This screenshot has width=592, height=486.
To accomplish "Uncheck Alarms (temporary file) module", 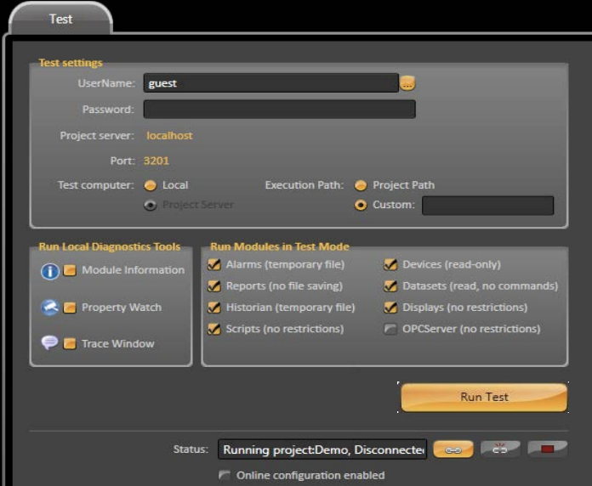I will pos(214,265).
